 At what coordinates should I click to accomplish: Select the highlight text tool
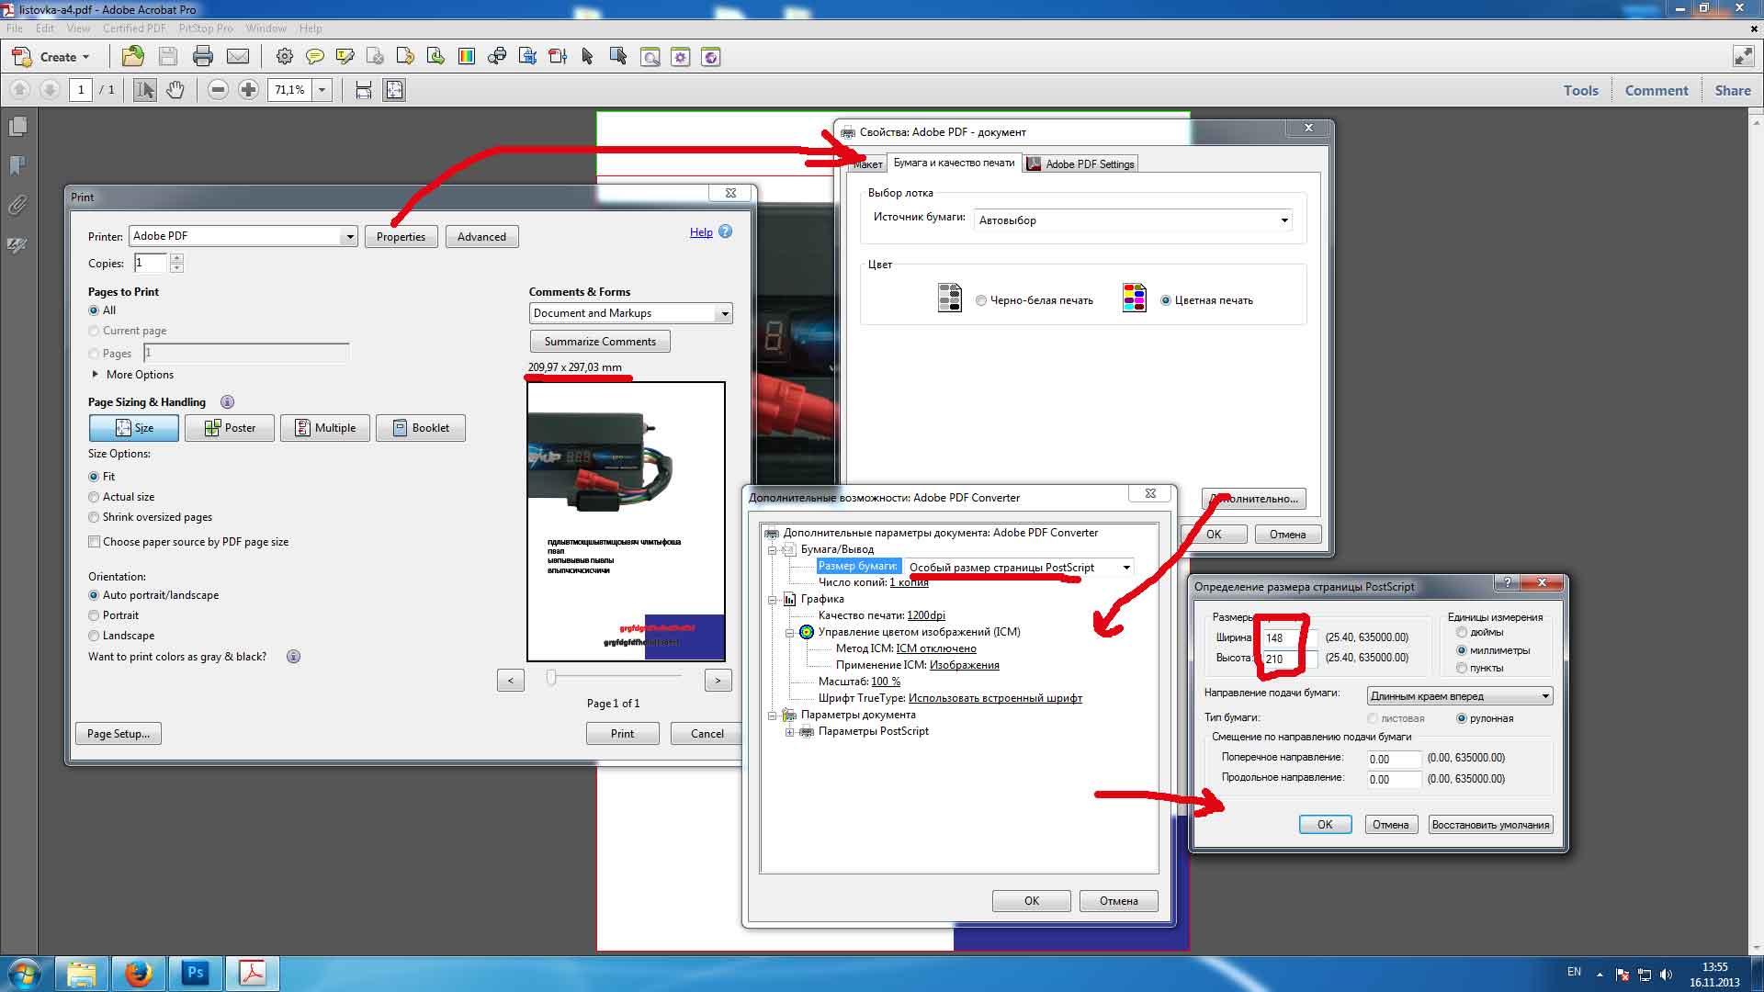click(x=345, y=57)
